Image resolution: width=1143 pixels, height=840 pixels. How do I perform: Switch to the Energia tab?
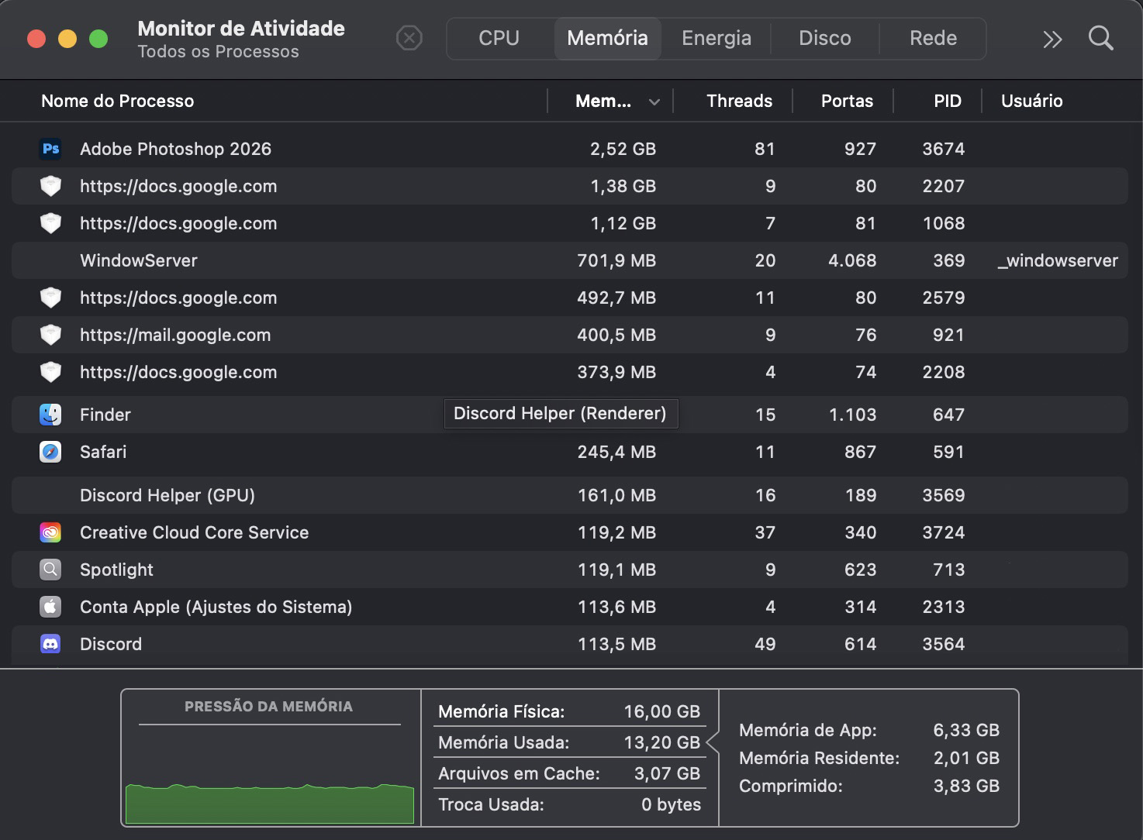point(715,38)
